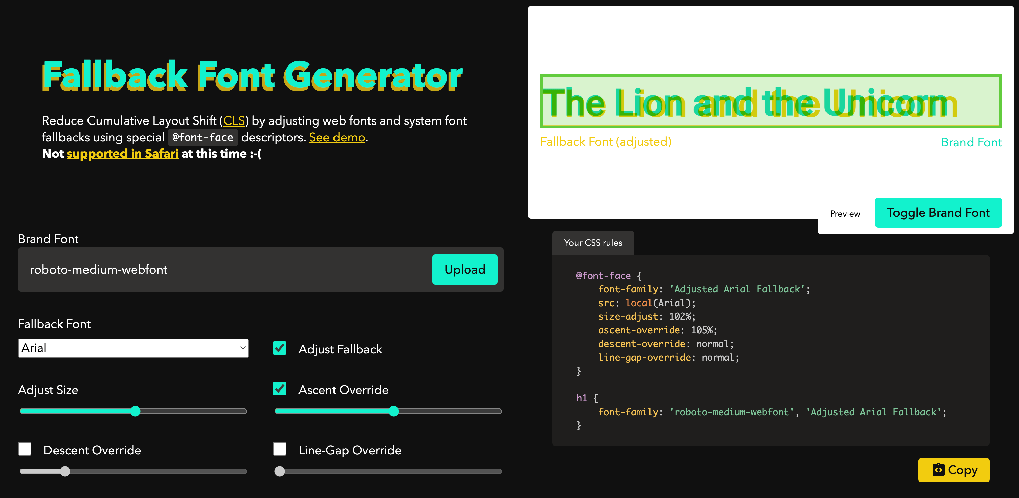The width and height of the screenshot is (1019, 498).
Task: Click the Upload button for Brand Font
Action: click(464, 270)
